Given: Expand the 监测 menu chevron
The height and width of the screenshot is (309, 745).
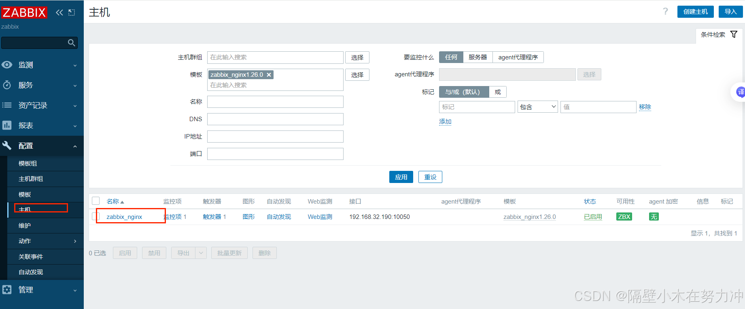Looking at the screenshot, I should 75,65.
